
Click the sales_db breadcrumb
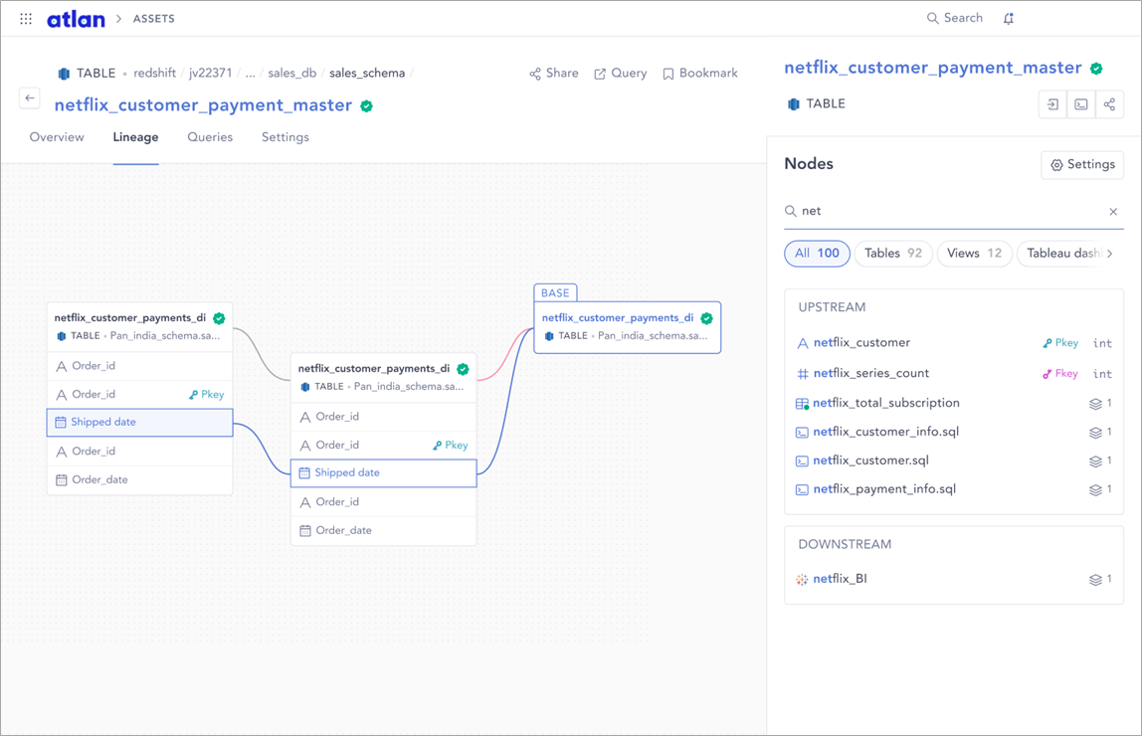292,73
